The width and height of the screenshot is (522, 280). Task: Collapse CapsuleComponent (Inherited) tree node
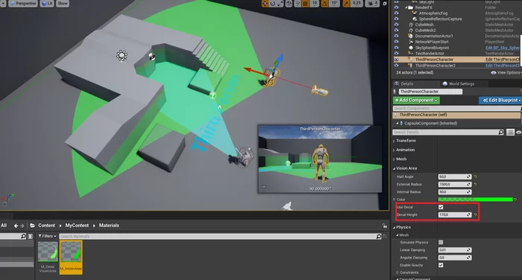(397, 124)
